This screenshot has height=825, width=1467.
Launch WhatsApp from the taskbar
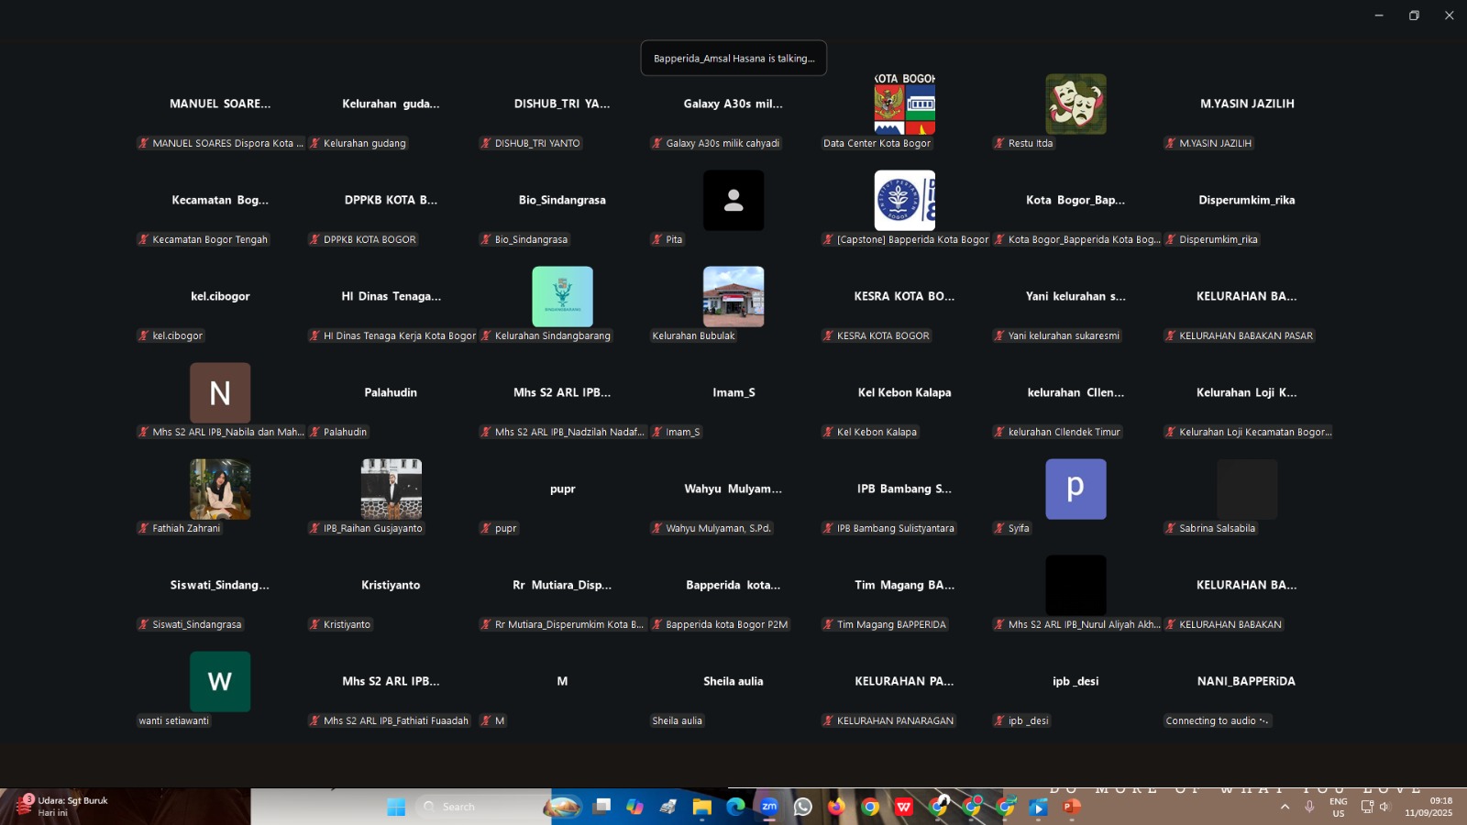(x=803, y=807)
